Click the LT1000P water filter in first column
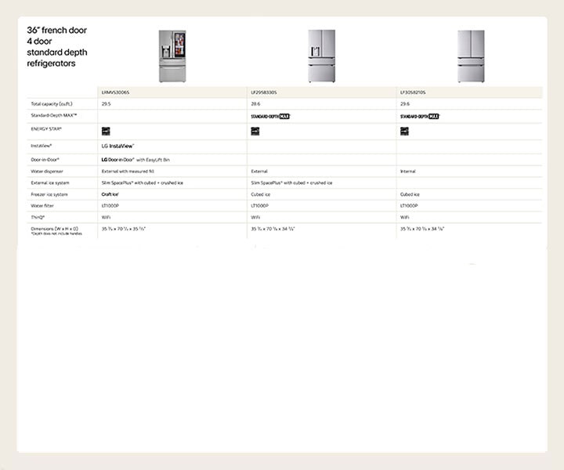Viewport: 564px width, 470px height. coord(110,206)
